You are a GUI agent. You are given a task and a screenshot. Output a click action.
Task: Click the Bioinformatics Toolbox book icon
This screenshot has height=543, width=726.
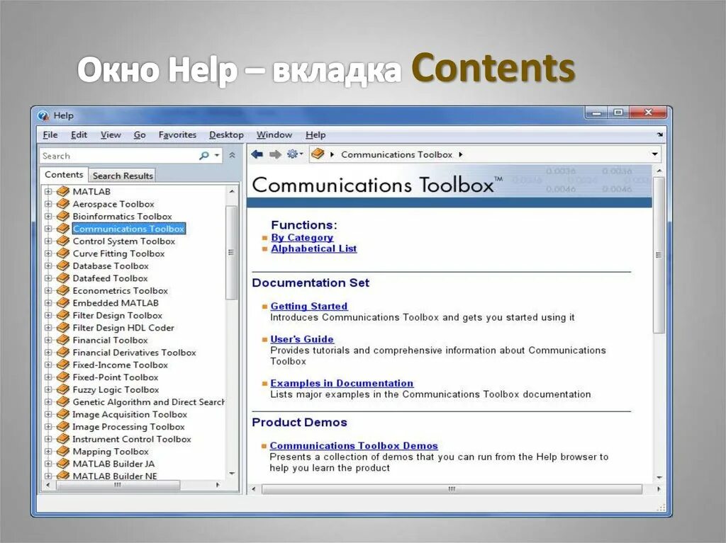point(62,217)
